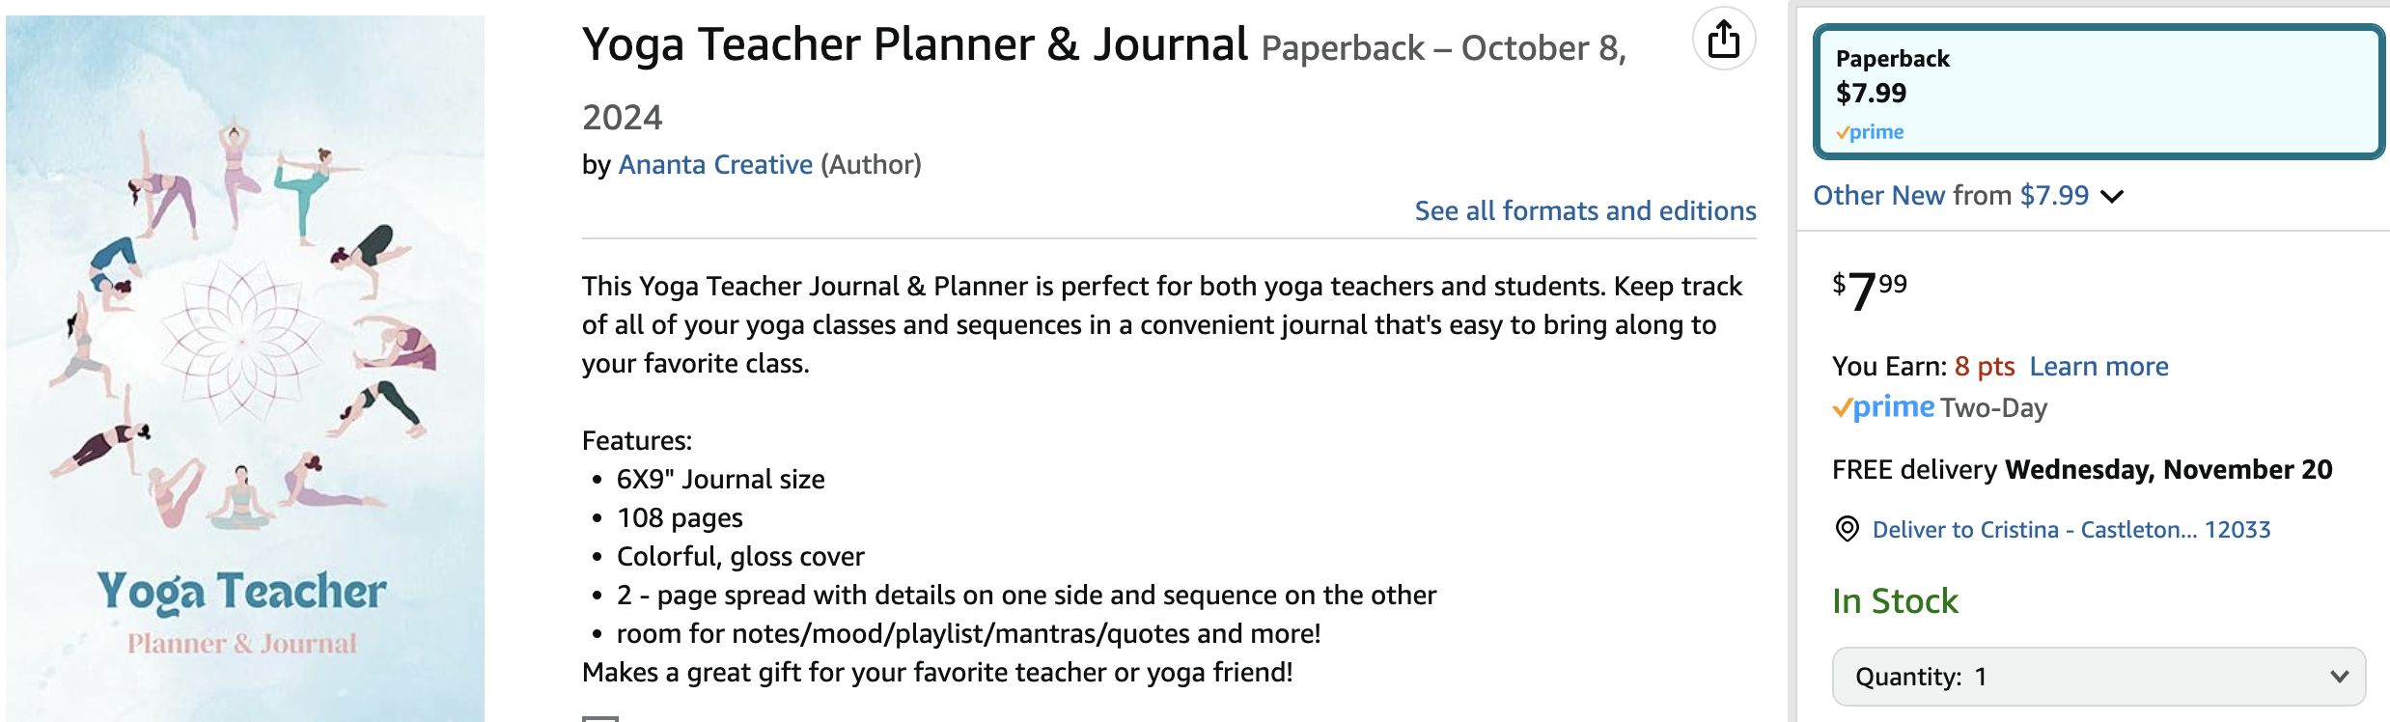Click the location pin delivery icon
The width and height of the screenshot is (2390, 722).
[1847, 529]
